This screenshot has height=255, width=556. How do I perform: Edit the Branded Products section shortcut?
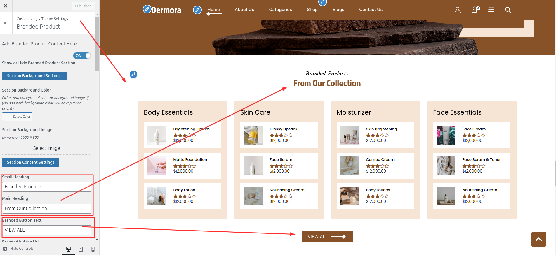point(133,74)
